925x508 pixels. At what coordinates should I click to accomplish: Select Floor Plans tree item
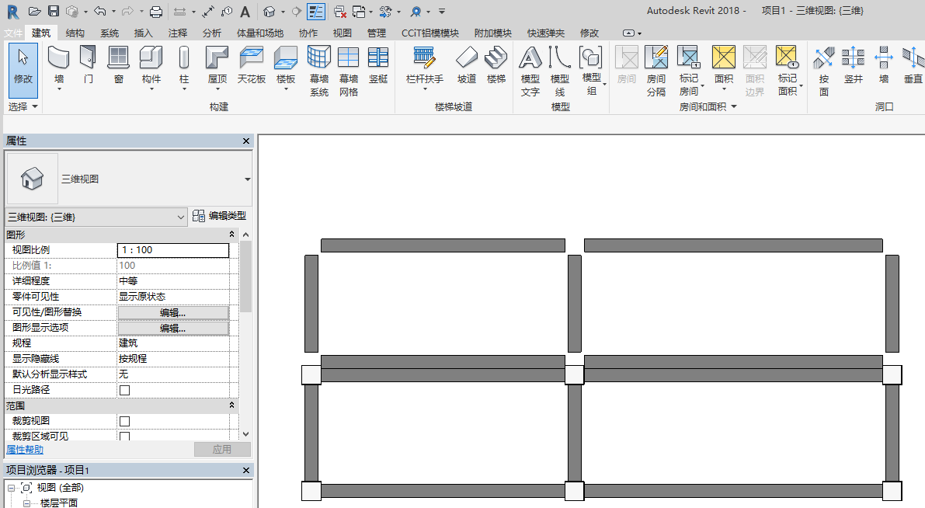pos(58,503)
